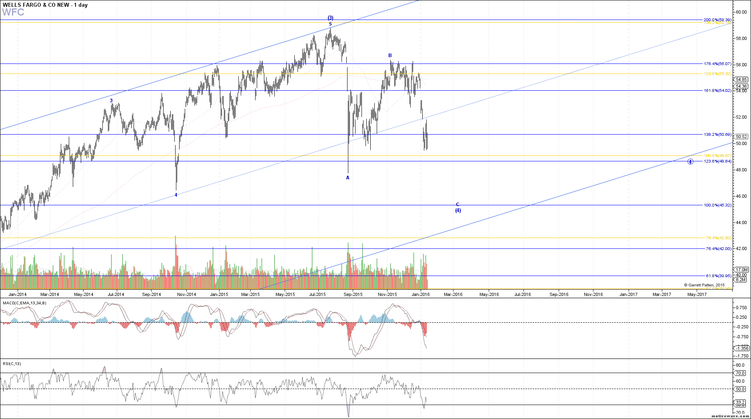
Task: Click the 50.52 price tag on axis
Action: 741,137
